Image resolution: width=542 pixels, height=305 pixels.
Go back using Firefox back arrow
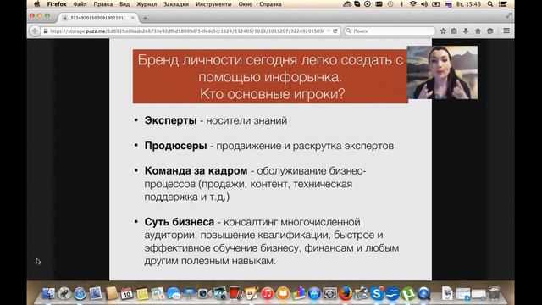35,30
